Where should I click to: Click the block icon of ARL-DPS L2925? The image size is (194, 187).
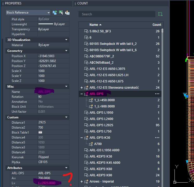tap(86, 125)
